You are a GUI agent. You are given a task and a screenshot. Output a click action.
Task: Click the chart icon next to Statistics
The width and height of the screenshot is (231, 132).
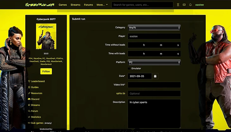(29, 117)
